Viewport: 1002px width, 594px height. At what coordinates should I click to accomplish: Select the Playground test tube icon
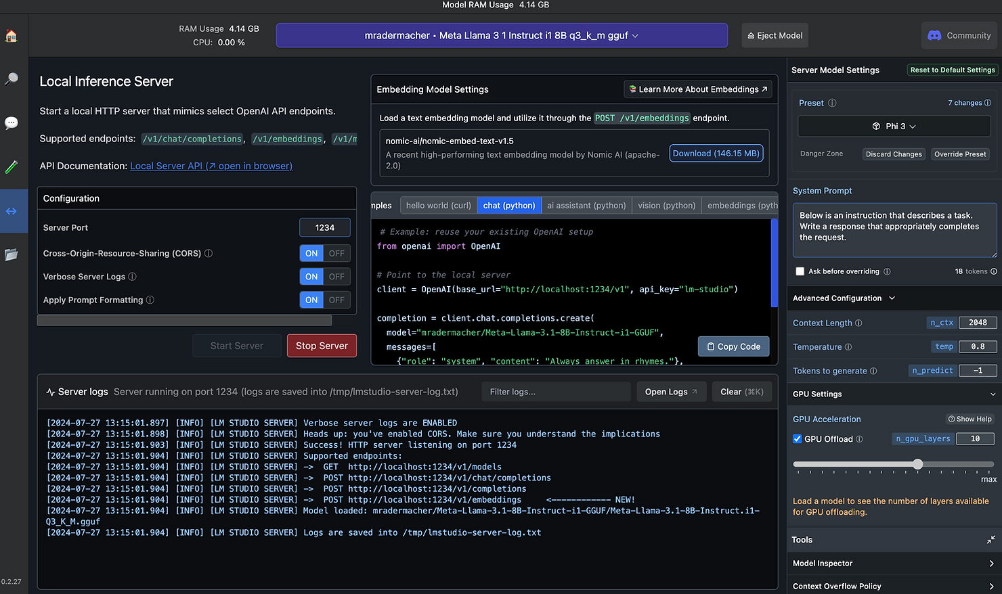(12, 166)
